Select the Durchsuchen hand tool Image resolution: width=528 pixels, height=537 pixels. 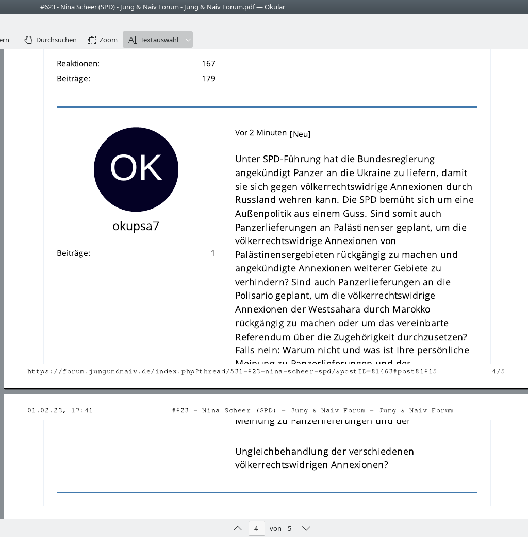pyautogui.click(x=51, y=40)
